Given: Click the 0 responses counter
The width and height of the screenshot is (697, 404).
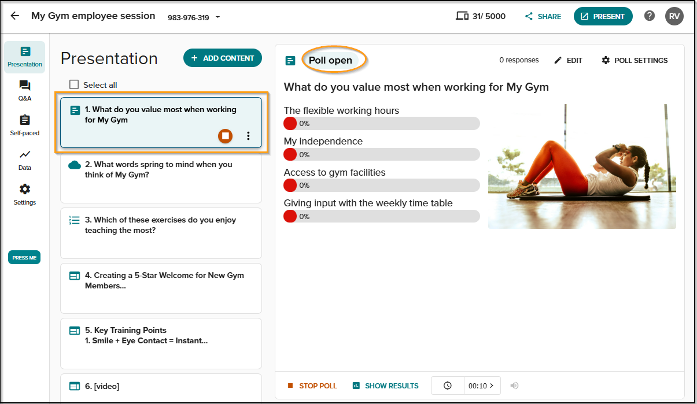Looking at the screenshot, I should coord(519,60).
